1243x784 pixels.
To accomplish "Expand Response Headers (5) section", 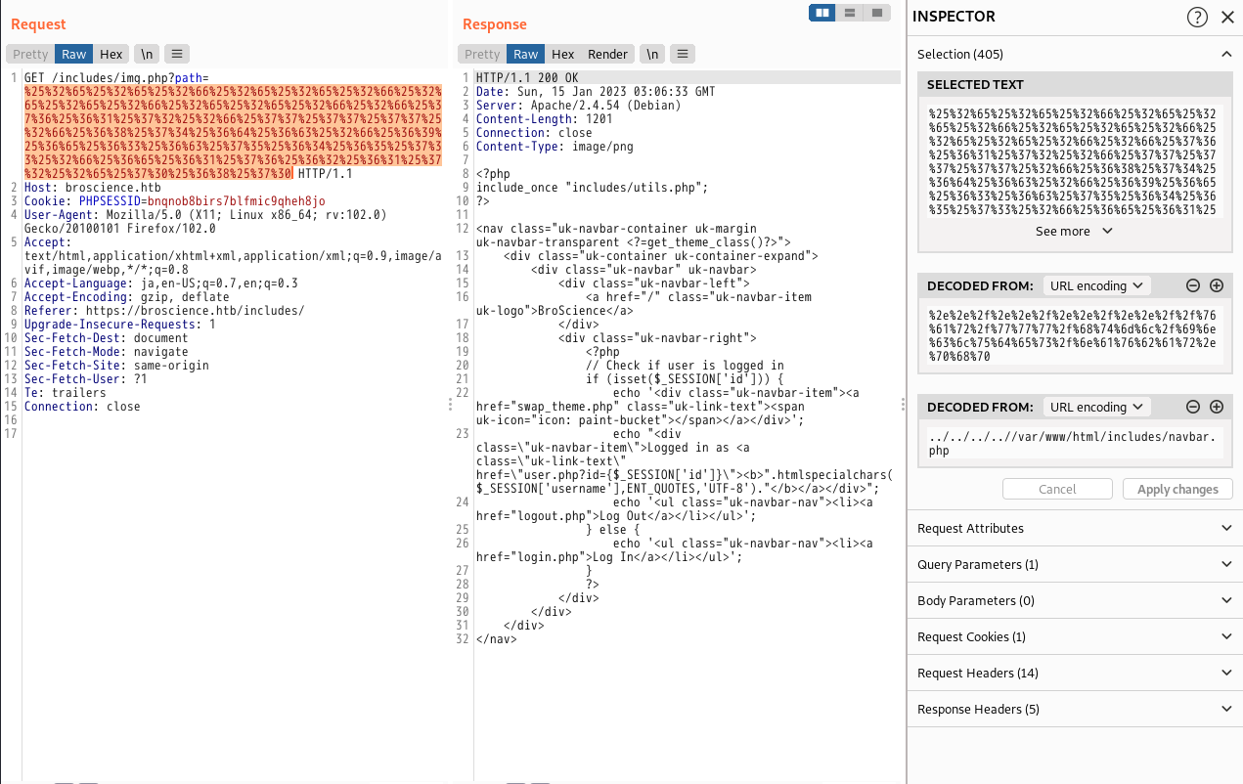I will (1075, 709).
